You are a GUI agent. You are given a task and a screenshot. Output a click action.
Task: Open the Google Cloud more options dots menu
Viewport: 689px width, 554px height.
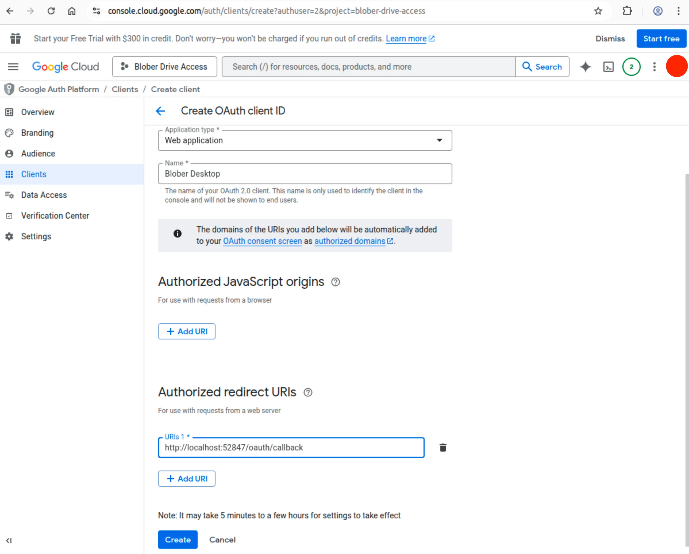[x=654, y=66]
